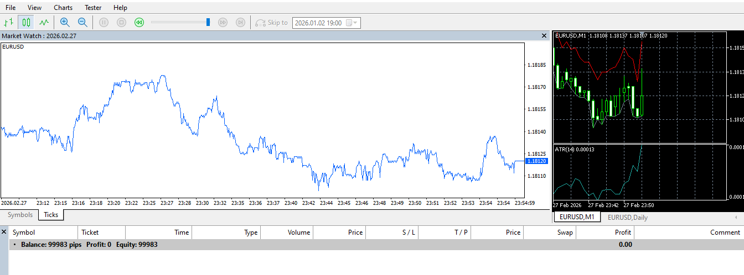Image resolution: width=744 pixels, height=275 pixels.
Task: Adjust the playback speed slider handle
Action: click(208, 22)
